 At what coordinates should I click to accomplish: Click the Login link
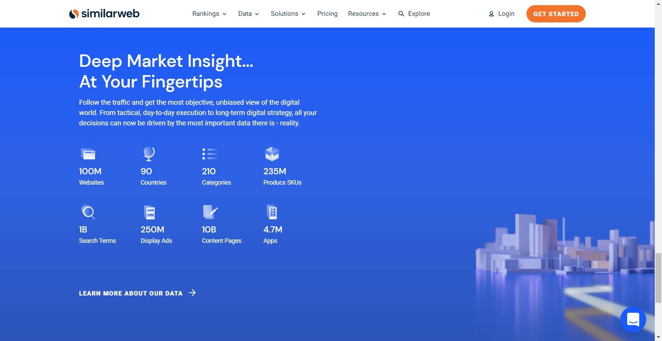(502, 14)
